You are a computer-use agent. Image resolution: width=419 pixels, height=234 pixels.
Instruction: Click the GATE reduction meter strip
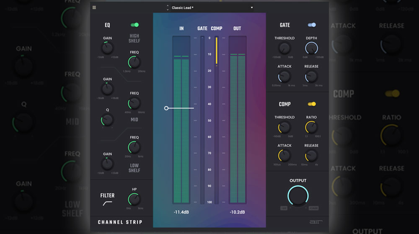pos(202,120)
